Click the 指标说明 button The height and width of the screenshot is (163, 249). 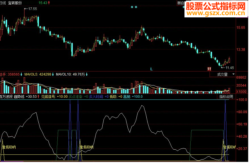click(226, 97)
